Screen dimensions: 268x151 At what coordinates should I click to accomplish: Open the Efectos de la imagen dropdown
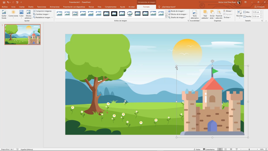(x=178, y=14)
